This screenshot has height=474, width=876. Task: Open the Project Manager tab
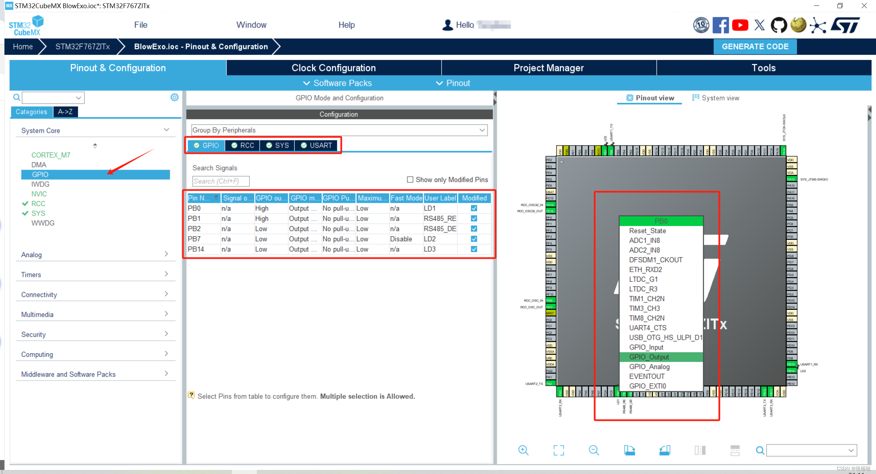click(549, 68)
